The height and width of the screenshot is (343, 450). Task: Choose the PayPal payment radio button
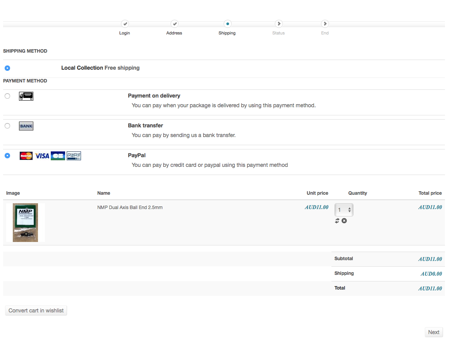click(7, 156)
